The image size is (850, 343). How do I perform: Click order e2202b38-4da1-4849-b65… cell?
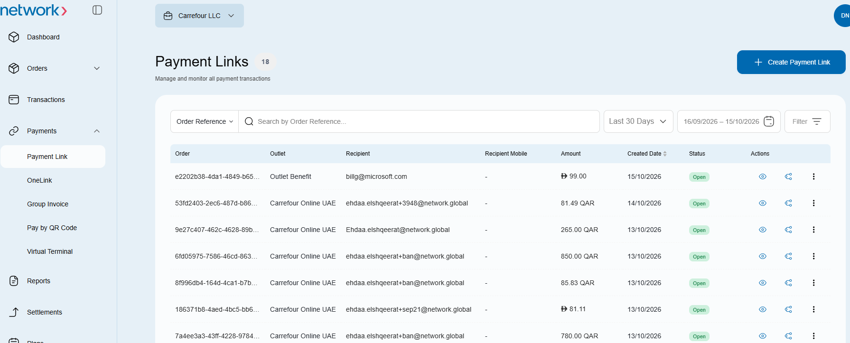pyautogui.click(x=217, y=176)
